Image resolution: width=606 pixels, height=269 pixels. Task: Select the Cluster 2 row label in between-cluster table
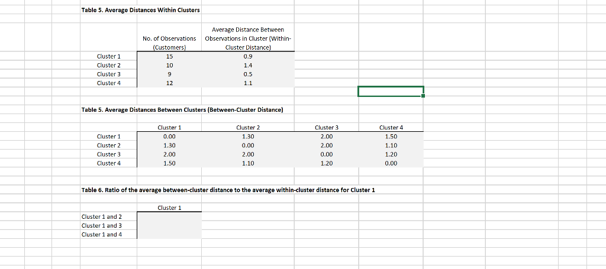[x=109, y=145]
